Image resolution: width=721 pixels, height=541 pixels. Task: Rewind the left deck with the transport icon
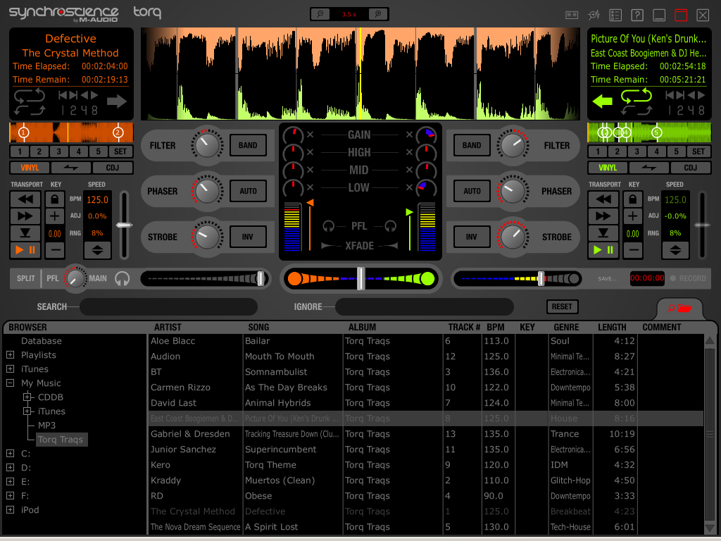tap(25, 199)
